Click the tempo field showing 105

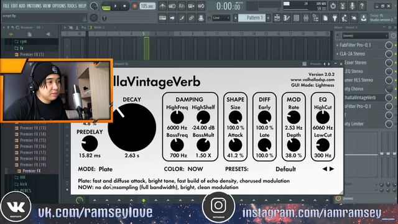pos(147,6)
